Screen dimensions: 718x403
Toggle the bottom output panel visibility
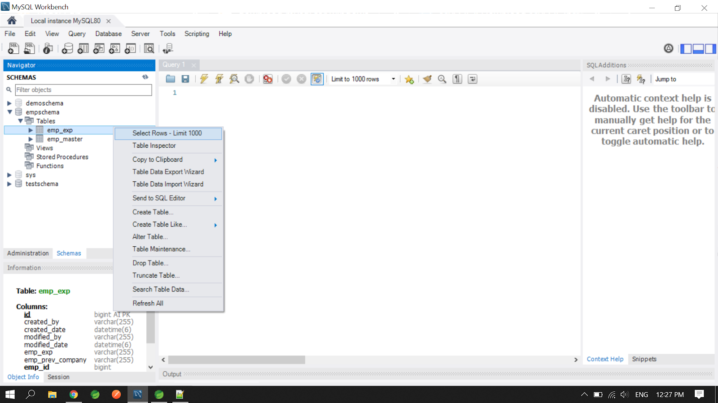click(x=698, y=48)
